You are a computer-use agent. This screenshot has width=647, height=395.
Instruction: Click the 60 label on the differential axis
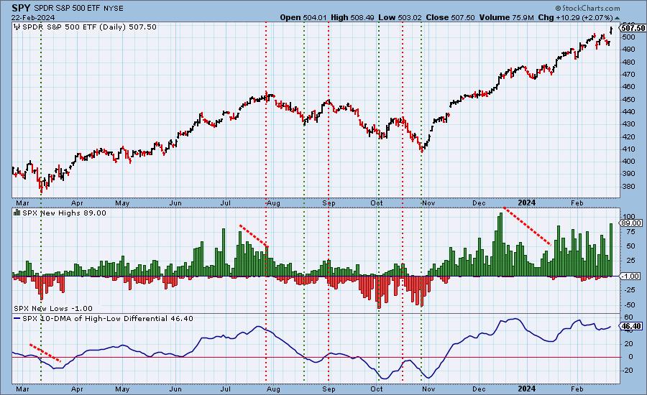click(x=629, y=317)
